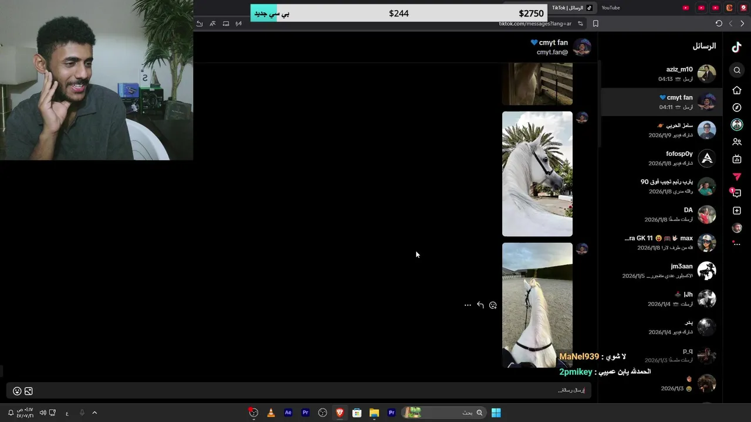The height and width of the screenshot is (422, 751).
Task: Open Following avatar icon in sidebar
Action: pos(737,124)
